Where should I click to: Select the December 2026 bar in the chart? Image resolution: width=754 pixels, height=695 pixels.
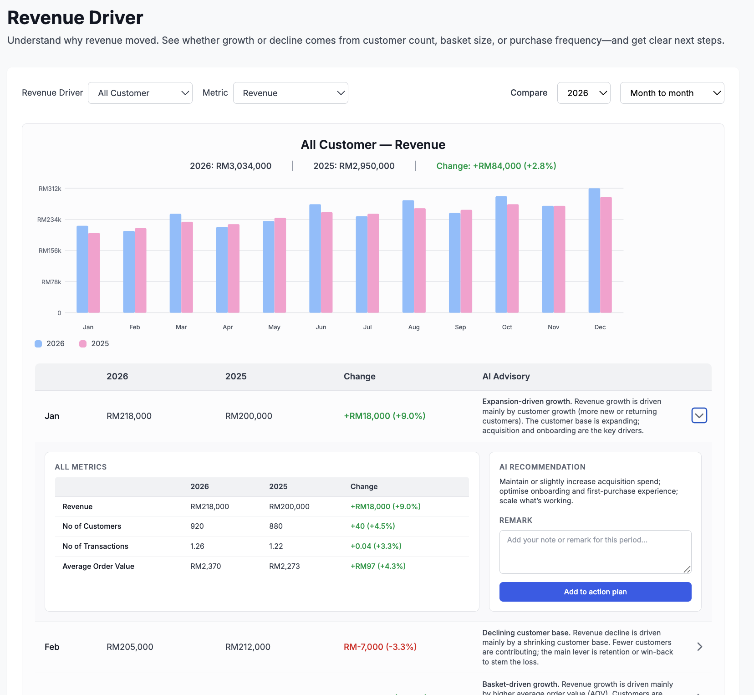click(594, 250)
